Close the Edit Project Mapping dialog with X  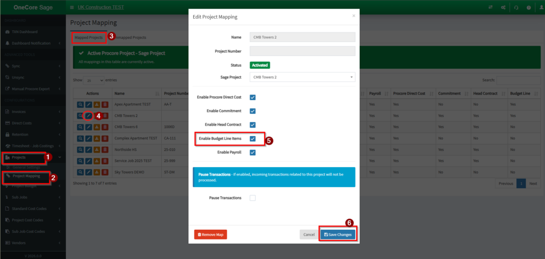[354, 16]
